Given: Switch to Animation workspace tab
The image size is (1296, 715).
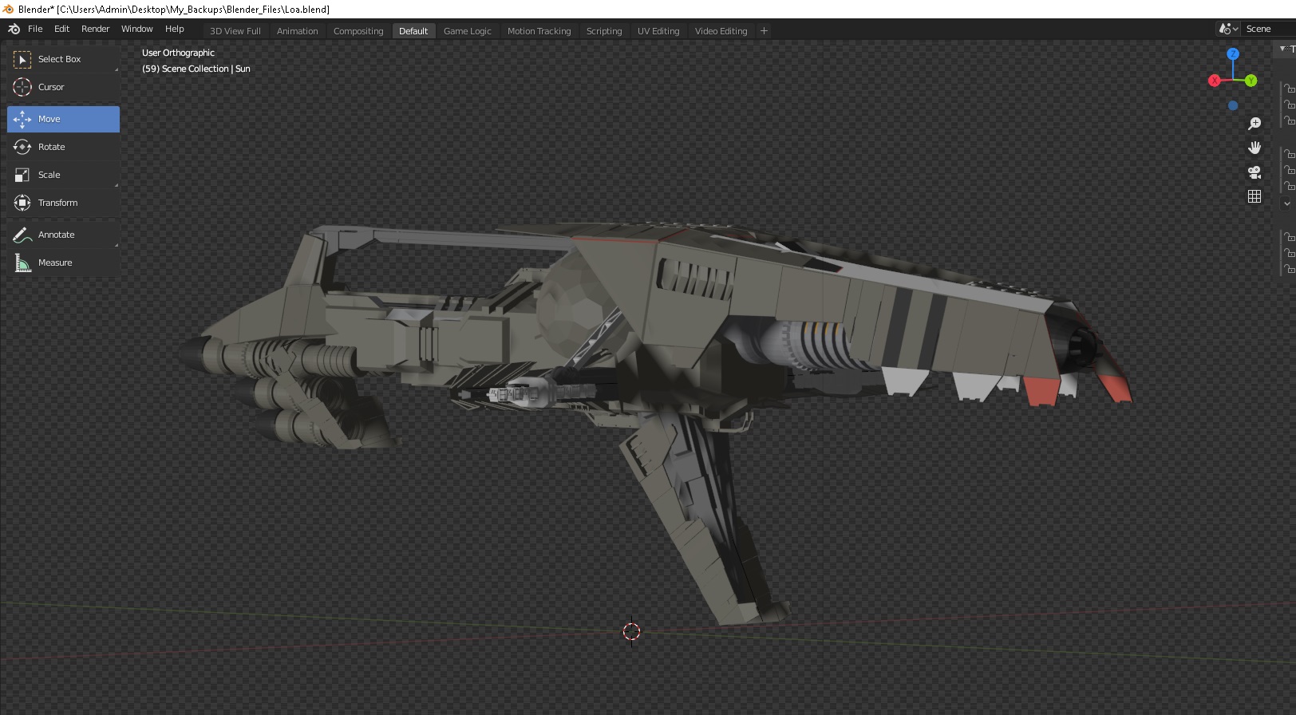Looking at the screenshot, I should tap(297, 31).
